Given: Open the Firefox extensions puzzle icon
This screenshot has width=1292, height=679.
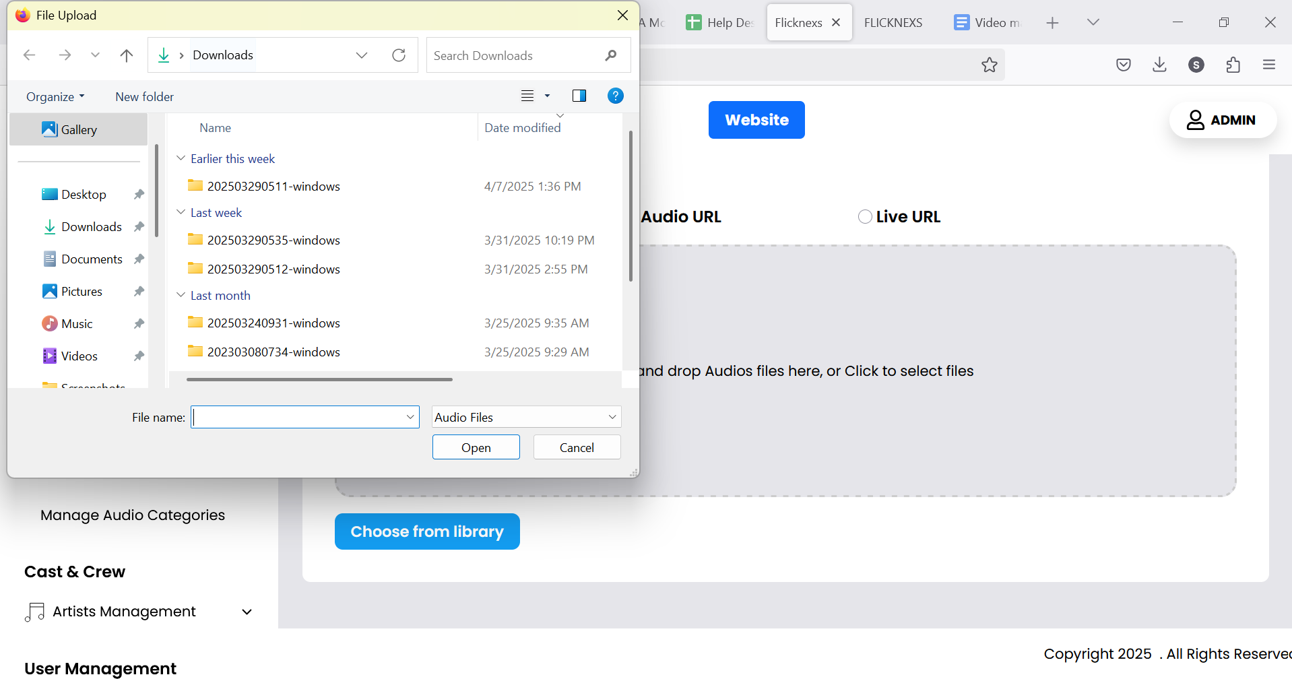Looking at the screenshot, I should 1233,65.
